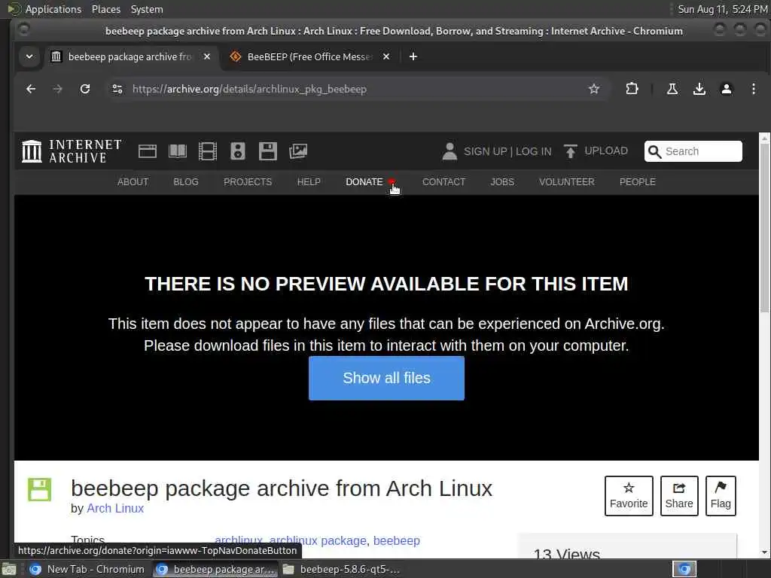Open the tab search dropdown arrow
Viewport: 771px width, 578px height.
click(29, 56)
